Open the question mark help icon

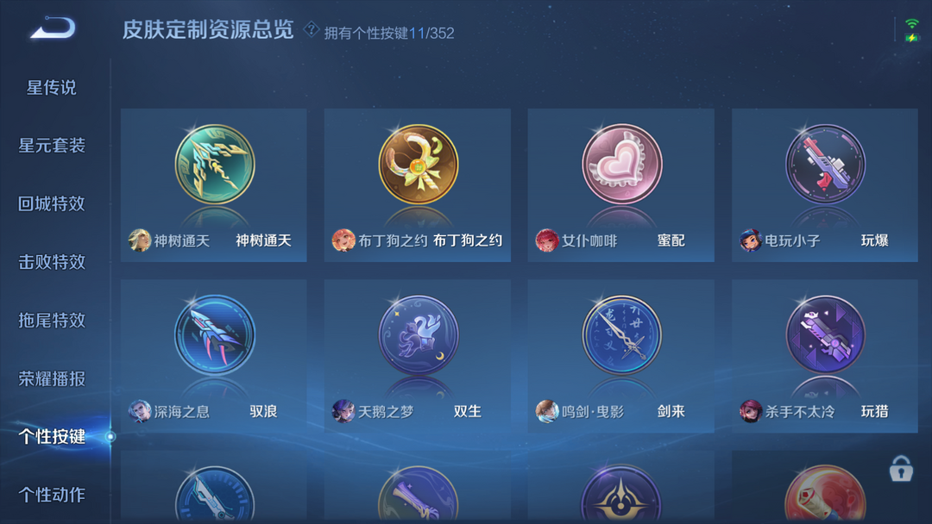(311, 29)
